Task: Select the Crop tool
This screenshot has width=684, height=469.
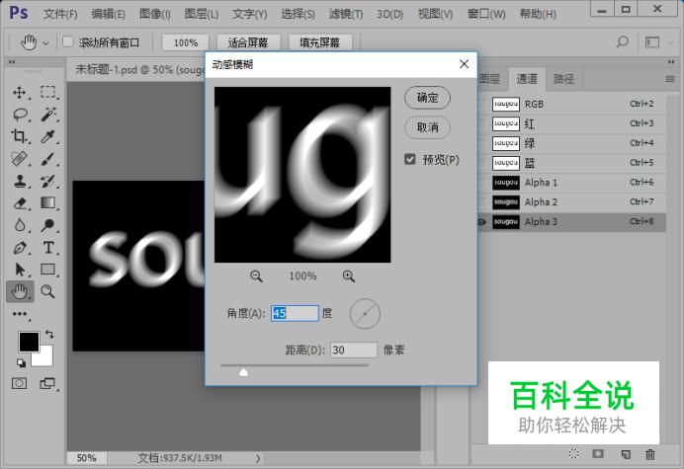Action: click(x=20, y=136)
